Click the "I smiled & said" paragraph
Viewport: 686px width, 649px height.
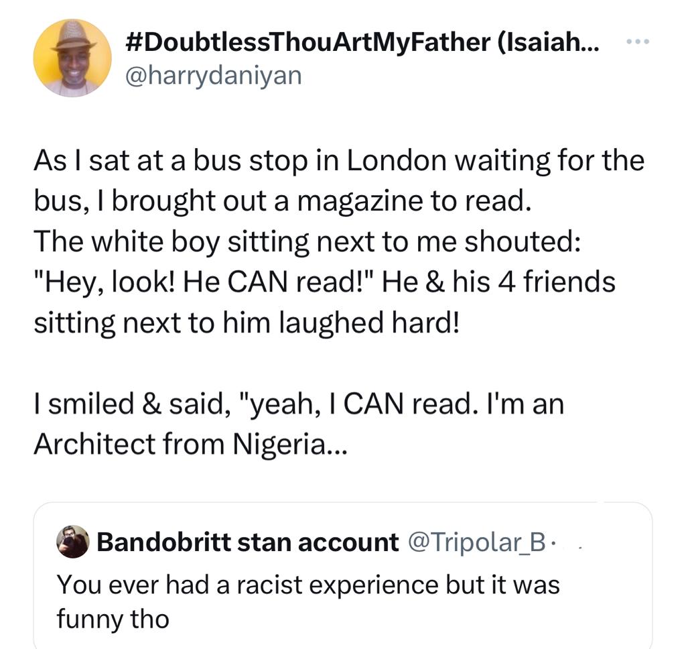pyautogui.click(x=298, y=404)
